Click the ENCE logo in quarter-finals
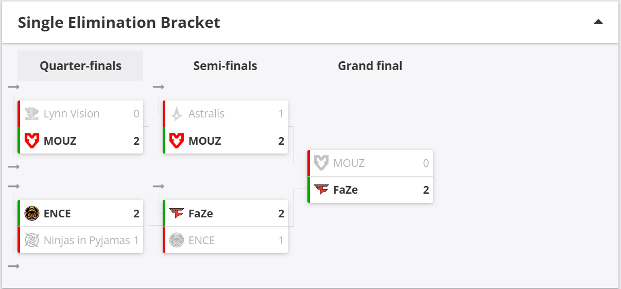The image size is (621, 289). click(32, 213)
